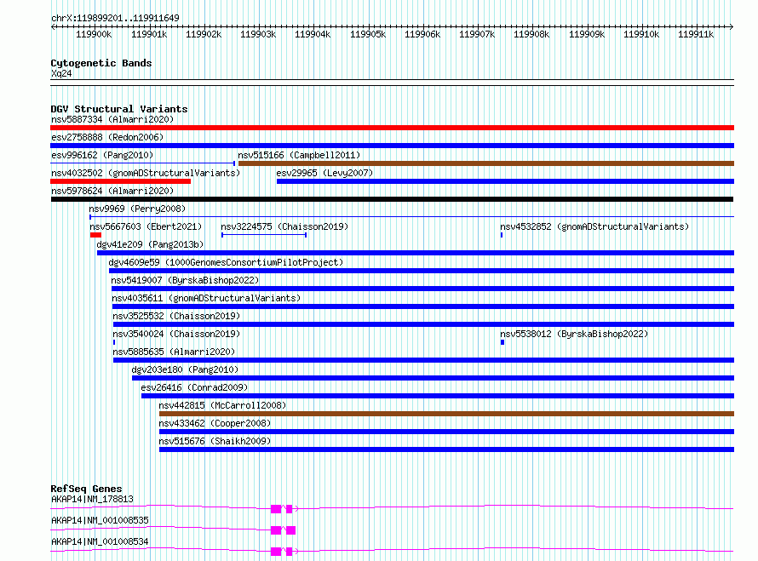
Task: Click the nsv5978624 (Almarri2020) black bar
Action: [392, 199]
